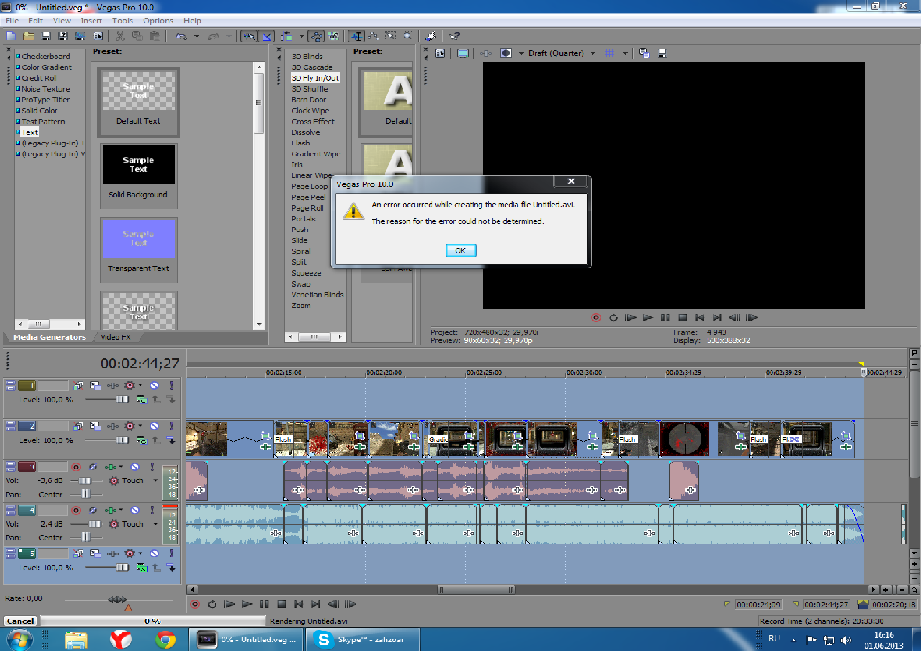Toggle Enable Snapping in the toolbar

(x=249, y=36)
